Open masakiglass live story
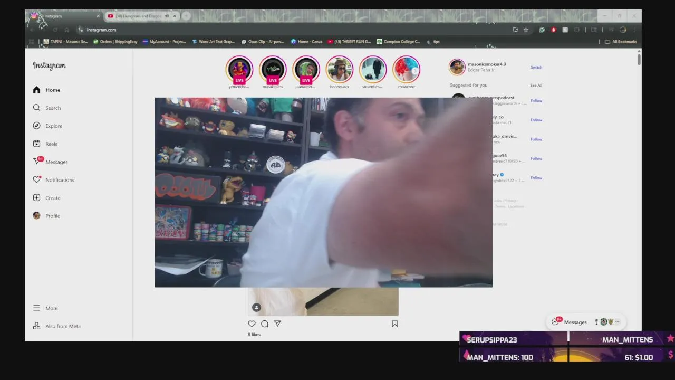 [273, 70]
